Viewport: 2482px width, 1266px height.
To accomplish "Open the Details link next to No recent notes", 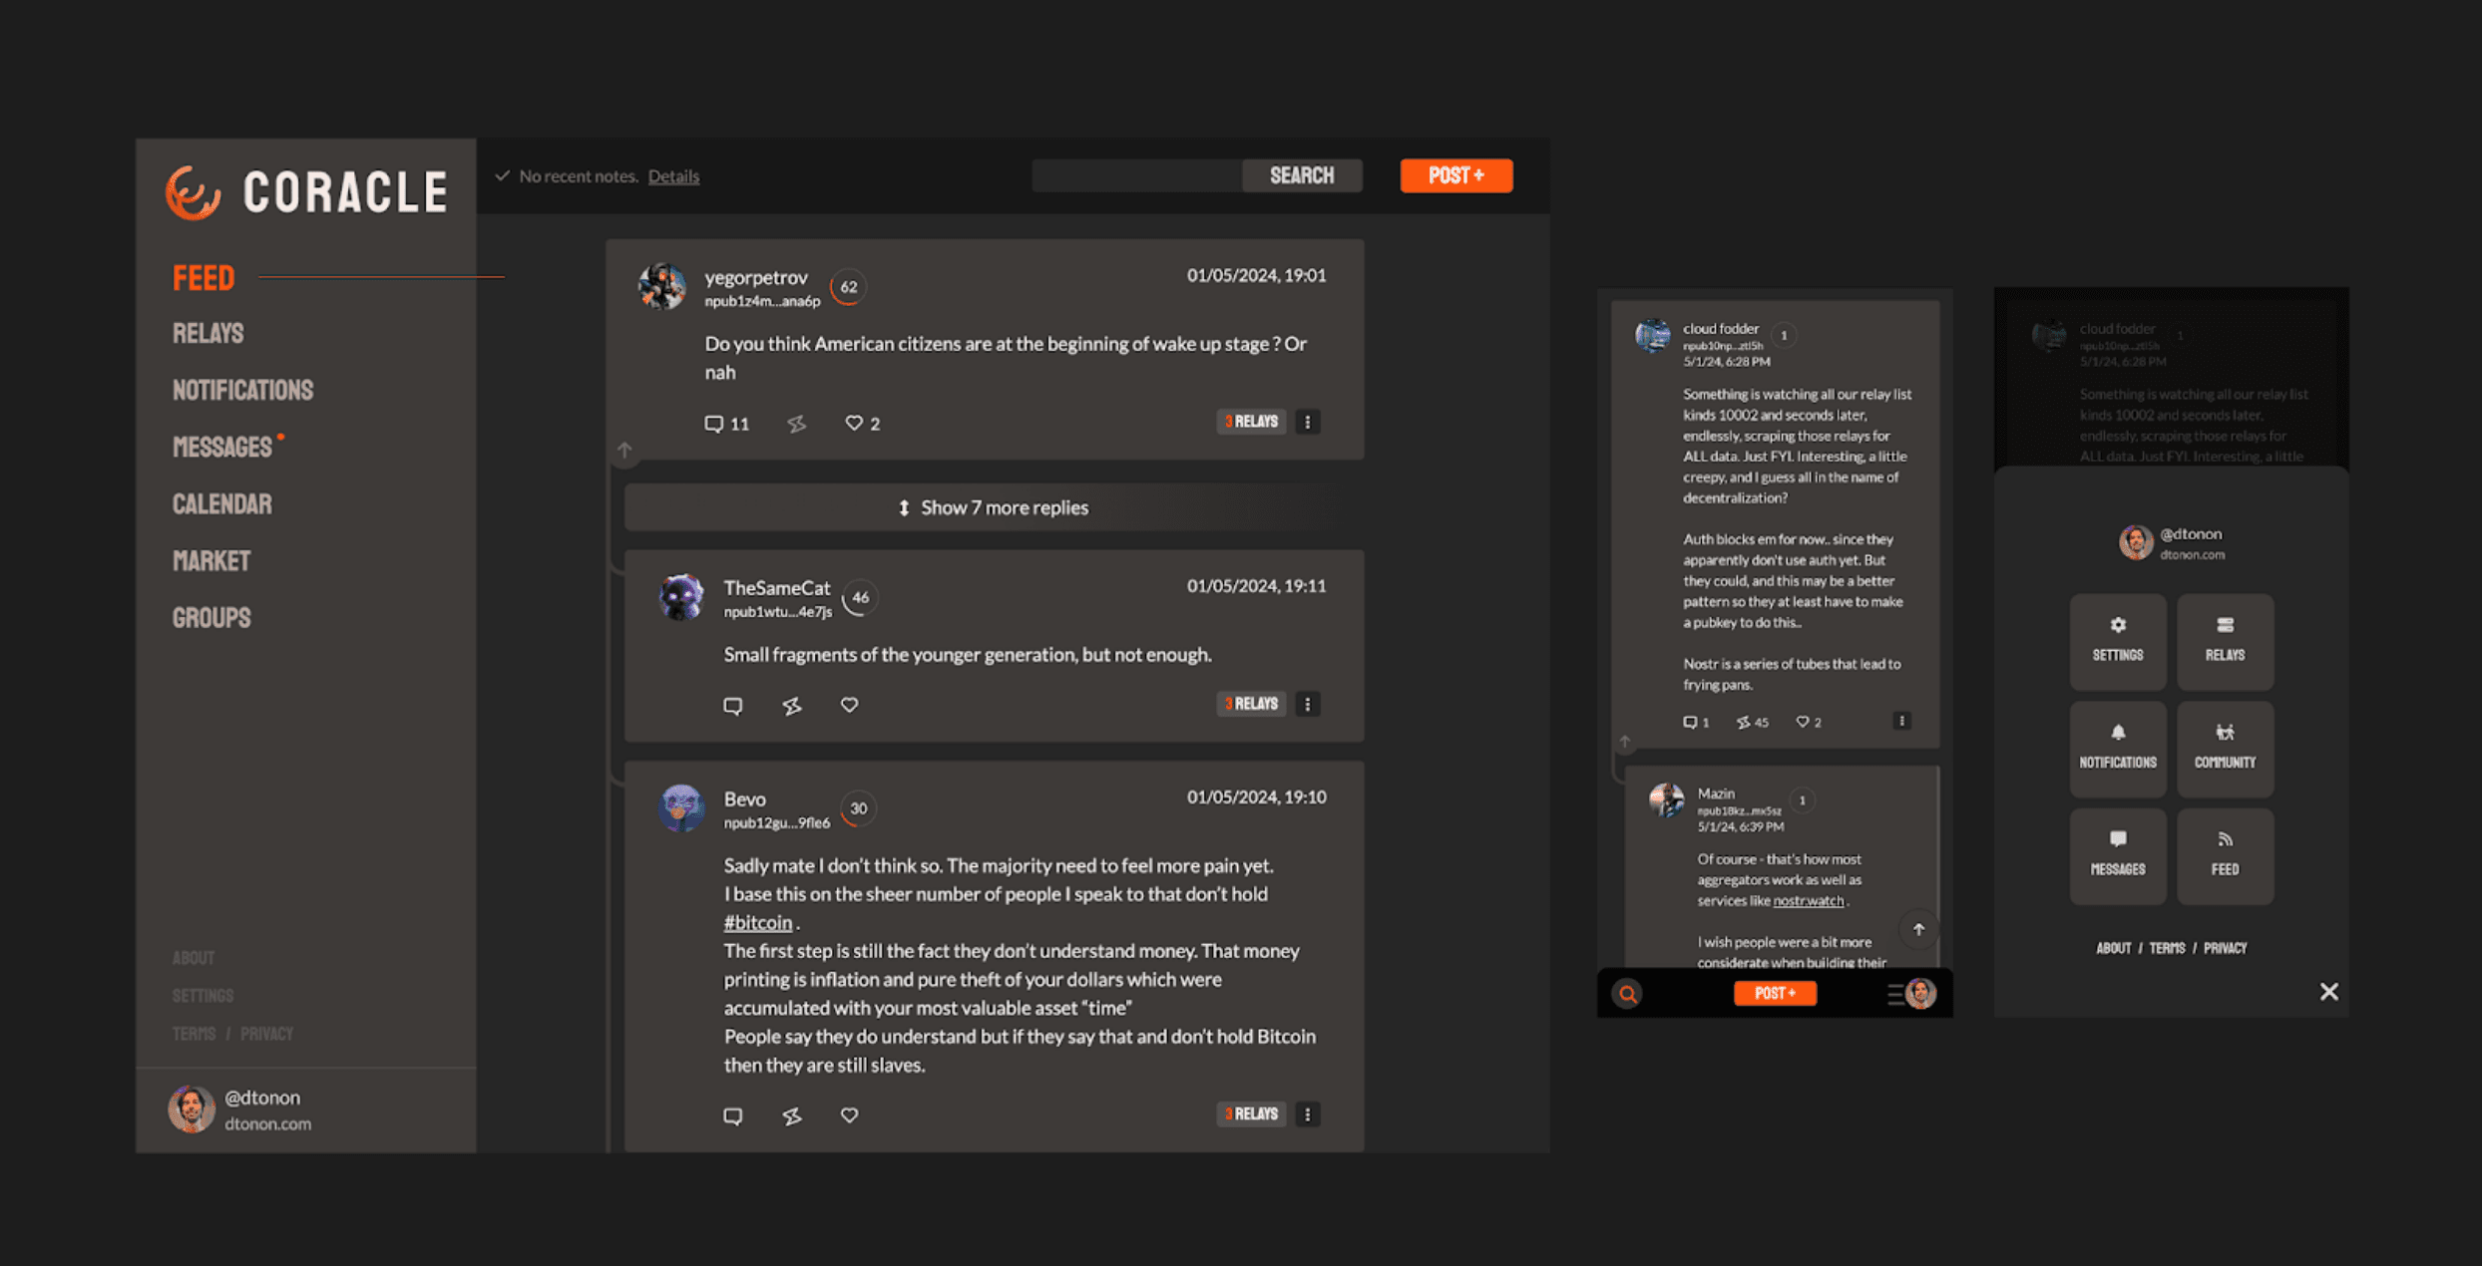I will coord(673,176).
